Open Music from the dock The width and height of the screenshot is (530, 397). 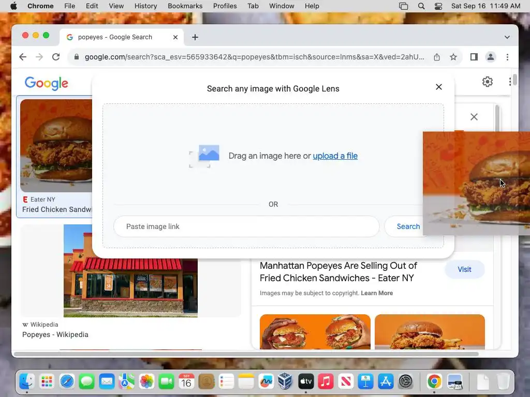326,382
